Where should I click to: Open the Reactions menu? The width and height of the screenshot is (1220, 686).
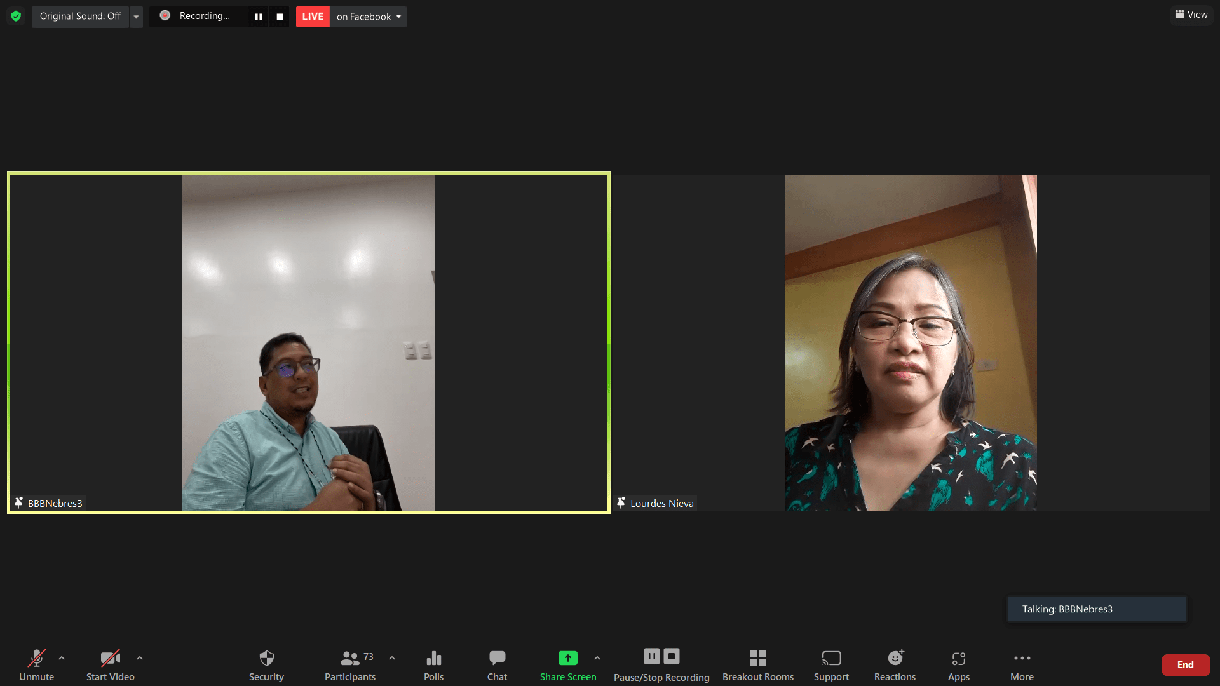895,664
